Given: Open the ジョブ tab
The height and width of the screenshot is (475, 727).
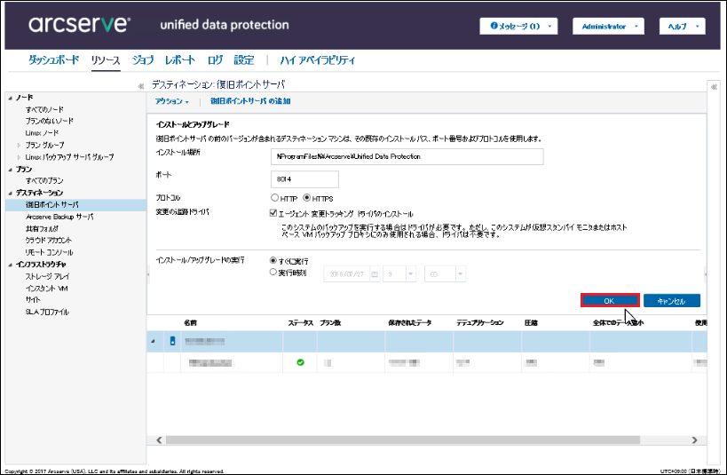Looking at the screenshot, I should click(x=143, y=59).
